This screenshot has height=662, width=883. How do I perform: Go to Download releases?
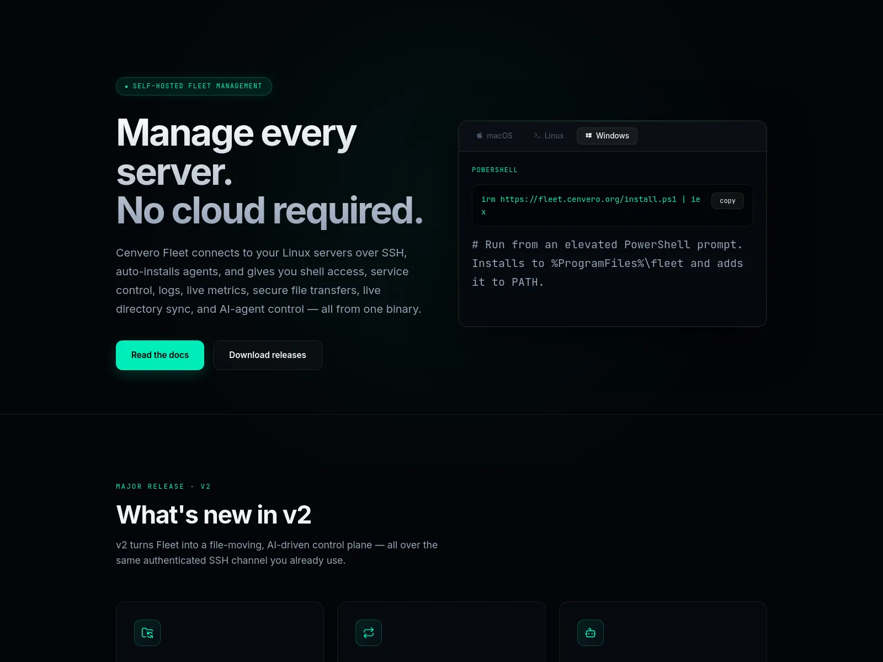click(268, 355)
